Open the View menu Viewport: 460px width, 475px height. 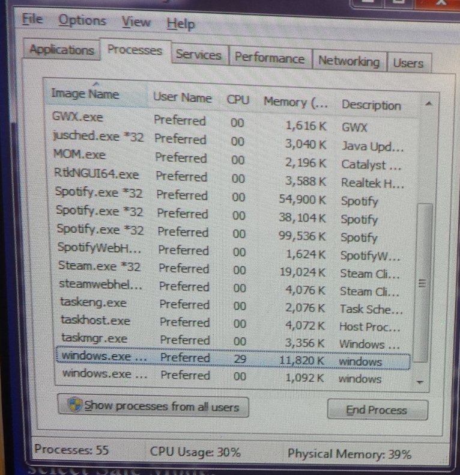click(x=136, y=22)
